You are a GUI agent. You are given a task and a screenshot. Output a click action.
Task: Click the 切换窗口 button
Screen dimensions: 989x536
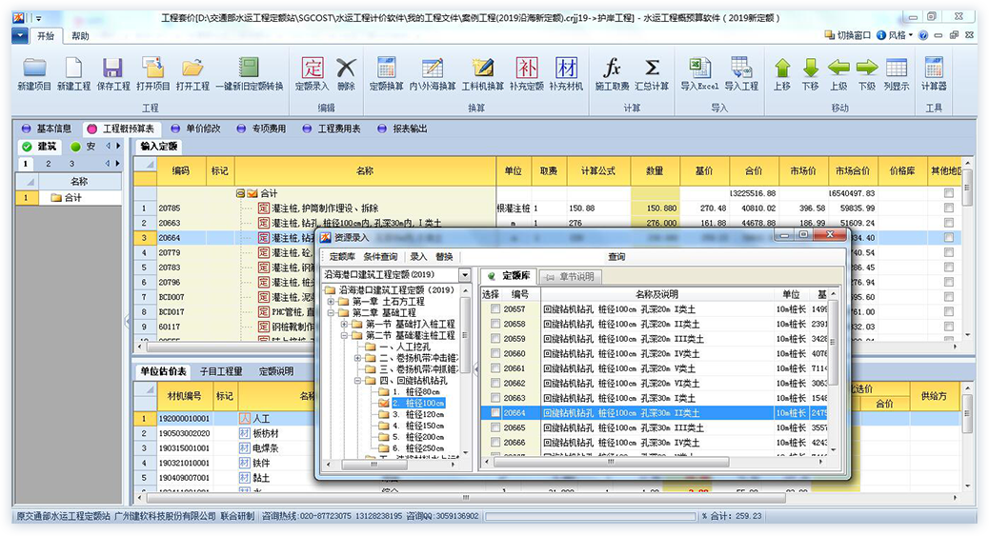[848, 35]
